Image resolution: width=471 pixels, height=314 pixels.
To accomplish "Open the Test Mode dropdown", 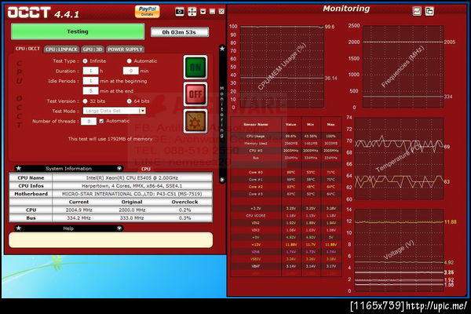I will (142, 111).
